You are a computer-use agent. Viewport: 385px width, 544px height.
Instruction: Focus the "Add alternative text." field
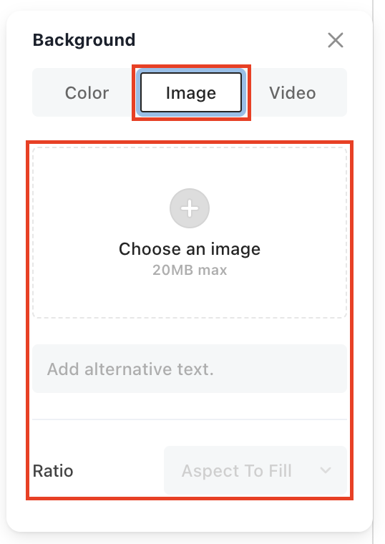click(190, 369)
